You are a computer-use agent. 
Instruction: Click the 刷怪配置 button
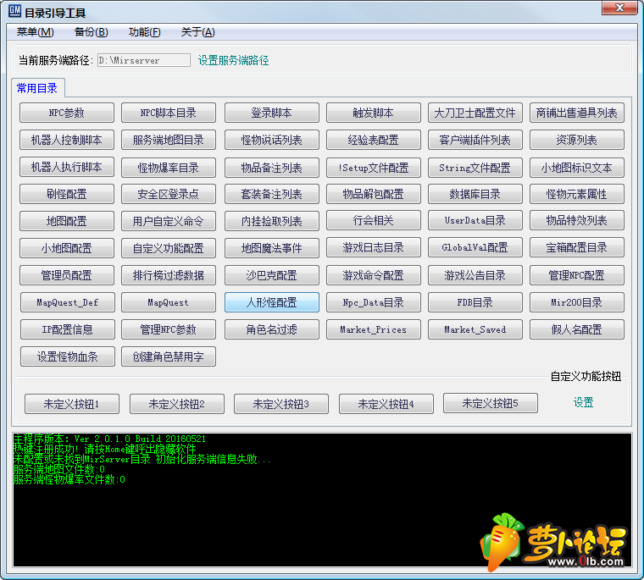tap(67, 194)
